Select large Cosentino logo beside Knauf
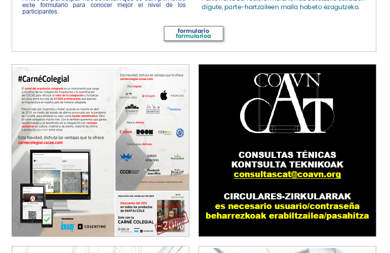This screenshot has height=253, width=390. (x=92, y=227)
